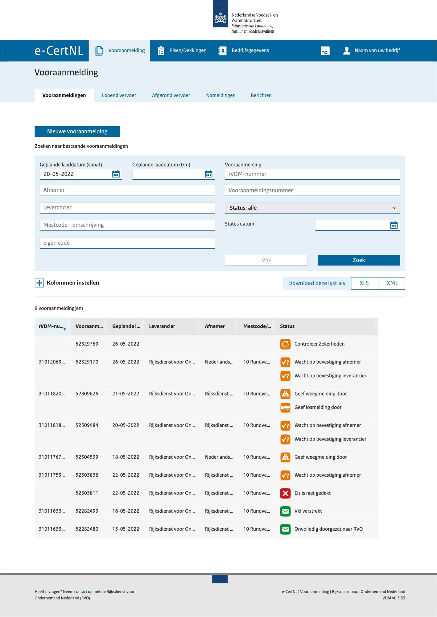Screen dimensions: 437x617
Task: Open the Eisen/Dekkingen menu item
Action: pos(182,51)
